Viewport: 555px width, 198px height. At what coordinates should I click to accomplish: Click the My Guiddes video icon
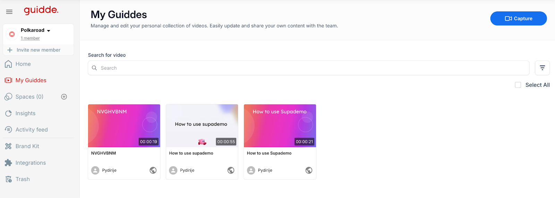(8, 80)
